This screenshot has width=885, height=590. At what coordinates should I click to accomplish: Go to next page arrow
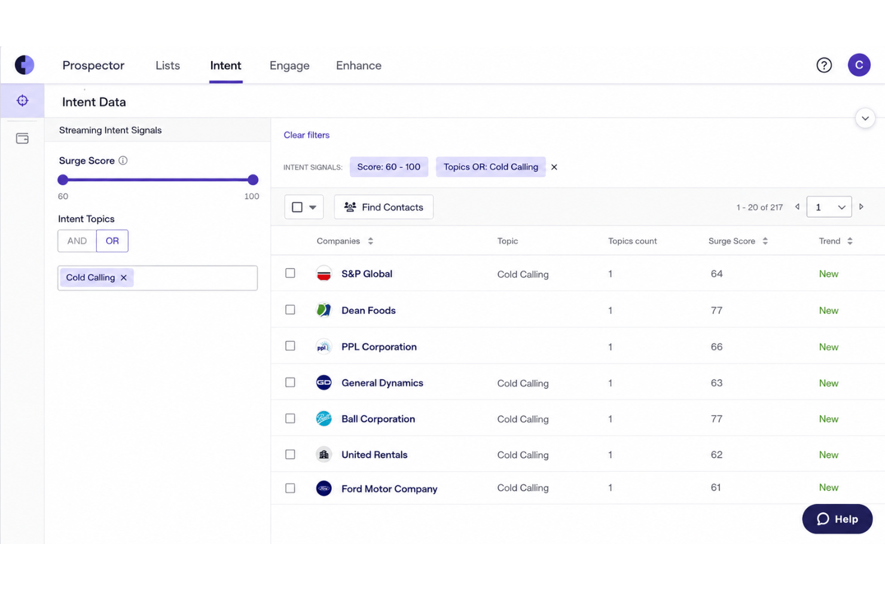(862, 207)
